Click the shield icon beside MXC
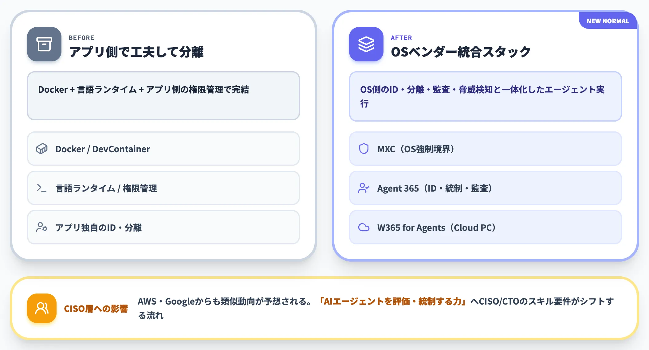This screenshot has width=649, height=350. point(364,149)
